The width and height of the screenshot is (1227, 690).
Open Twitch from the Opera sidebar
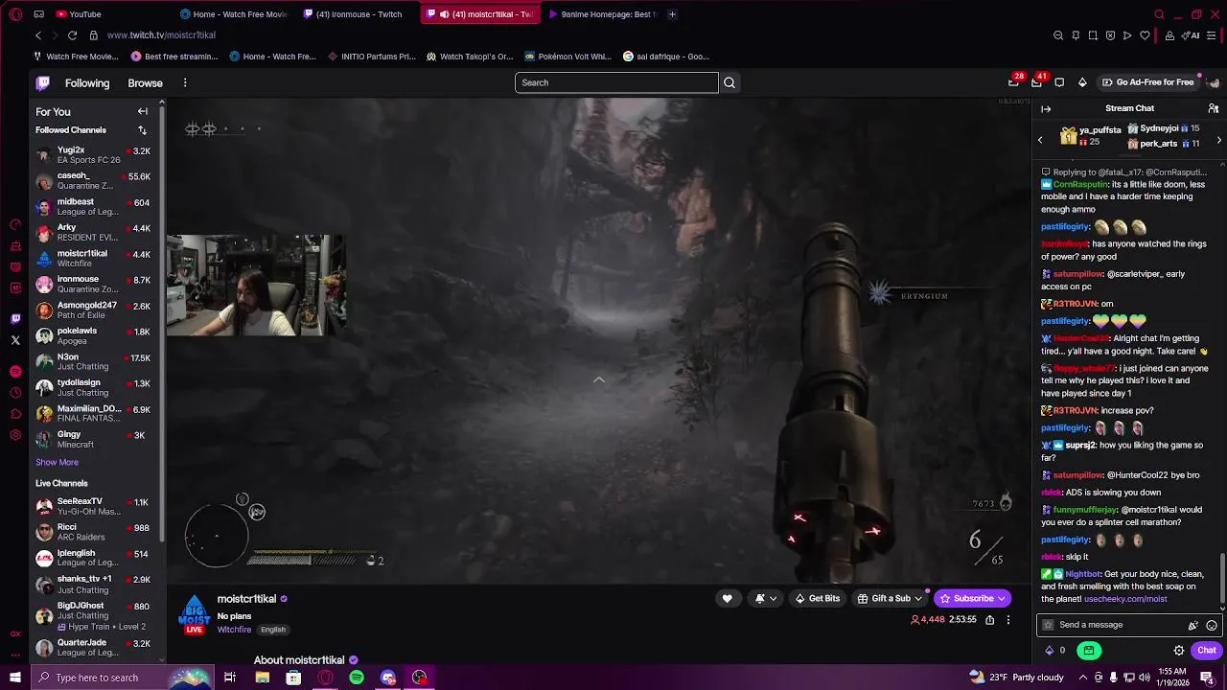pos(15,318)
